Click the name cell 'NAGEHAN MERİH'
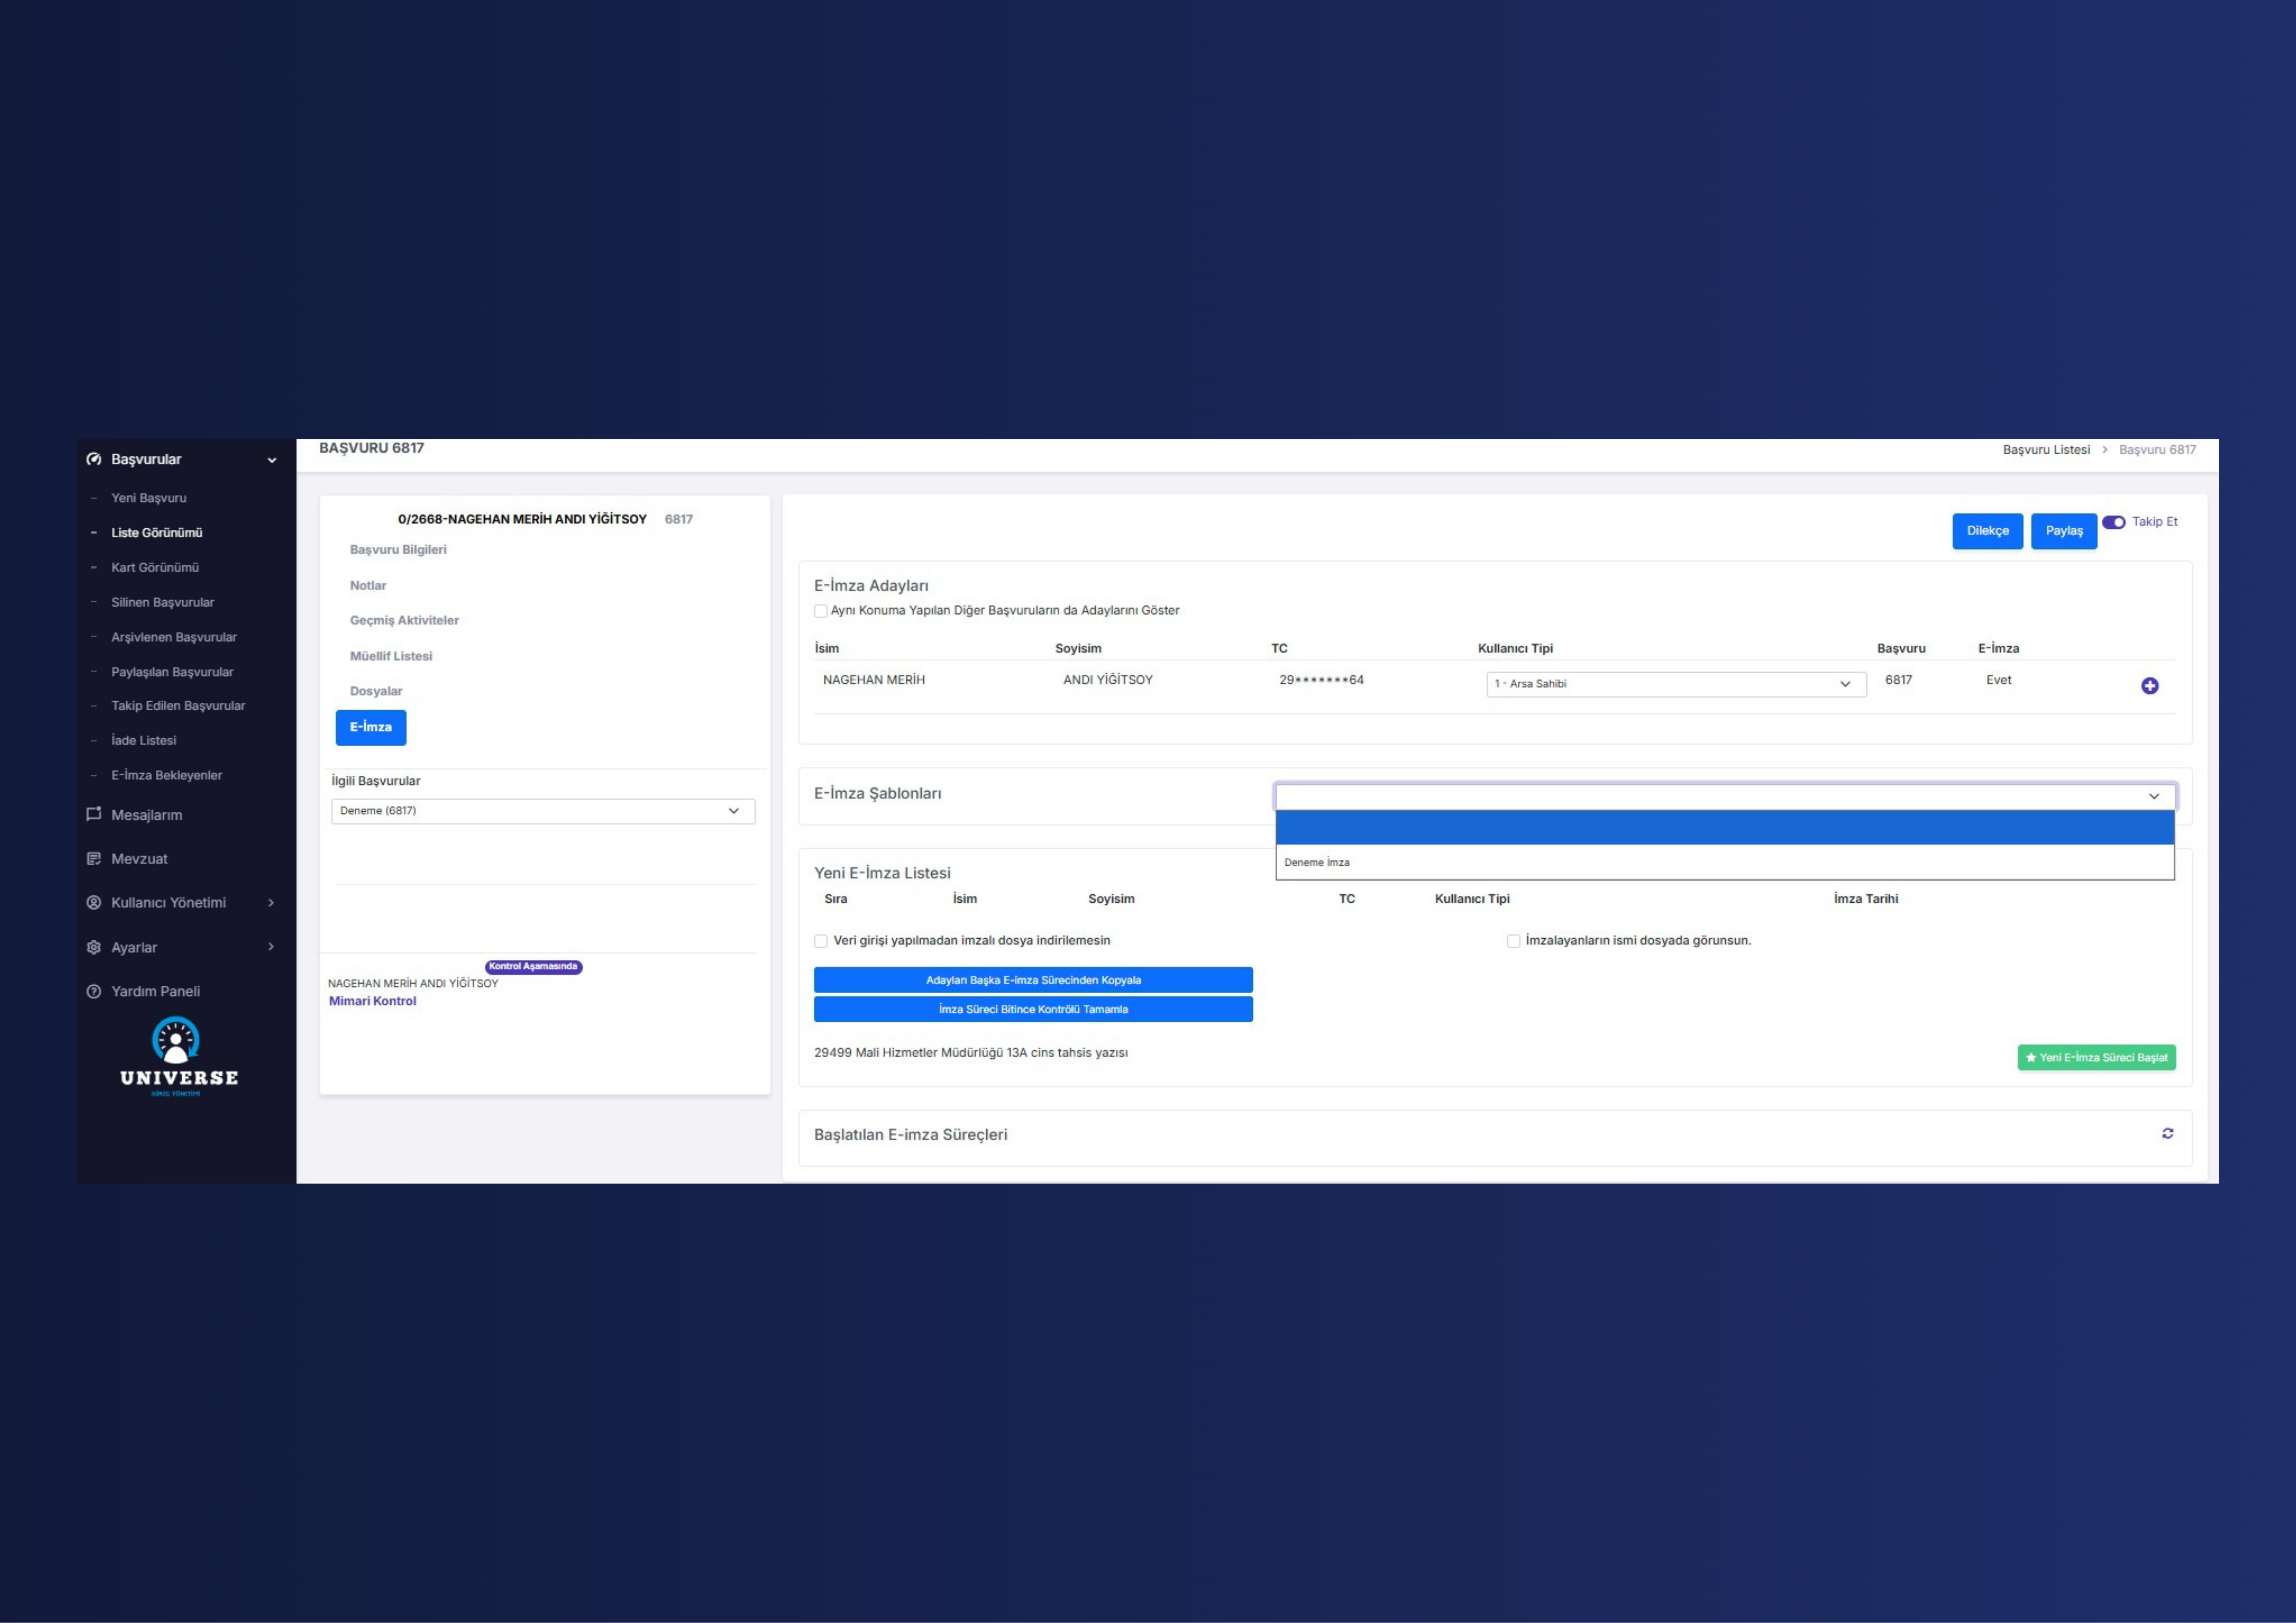The height and width of the screenshot is (1623, 2296). (x=874, y=680)
